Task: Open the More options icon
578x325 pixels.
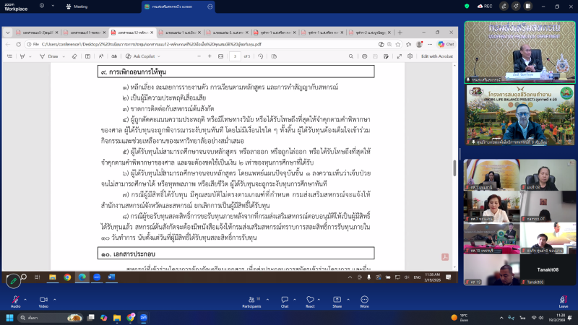Action: pos(363,299)
